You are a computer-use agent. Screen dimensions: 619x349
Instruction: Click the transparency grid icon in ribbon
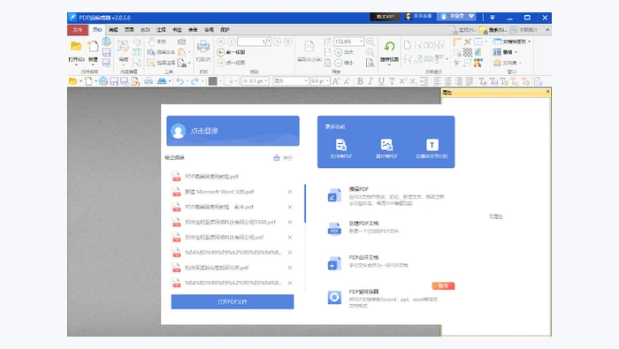tap(468, 52)
